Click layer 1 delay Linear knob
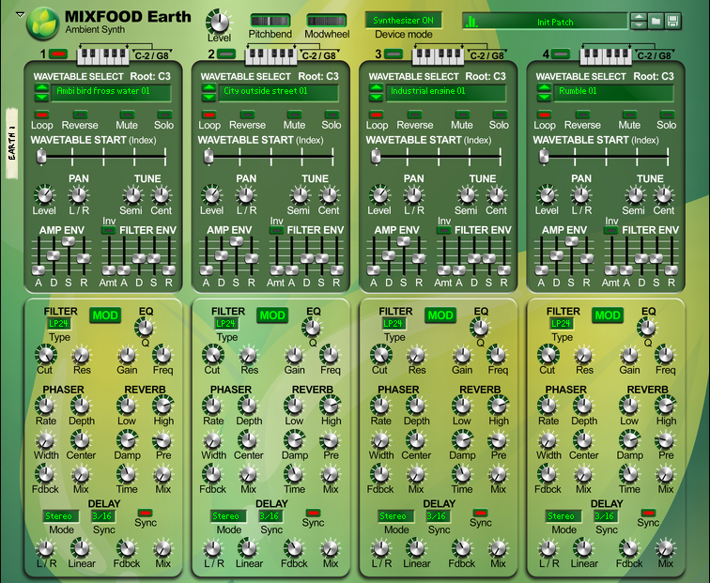710x583 pixels. [x=81, y=548]
